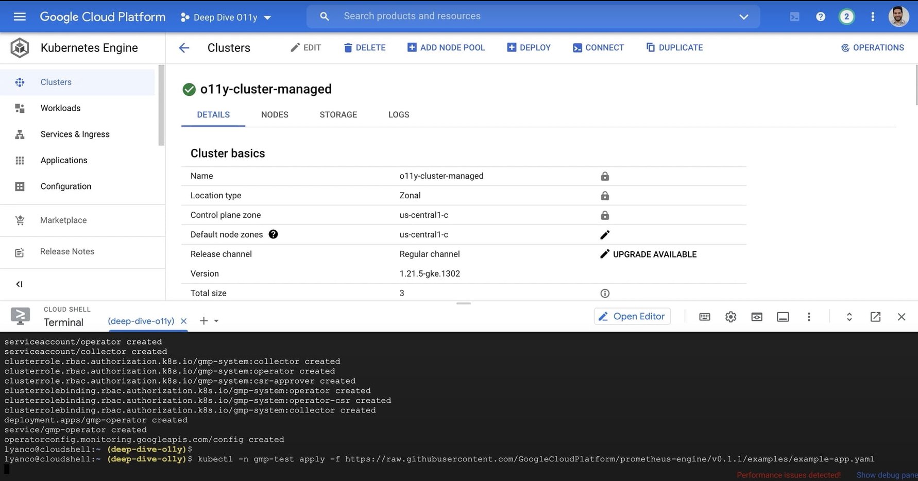Click the DELETE cluster button
Image resolution: width=918 pixels, height=481 pixels.
[x=365, y=47]
